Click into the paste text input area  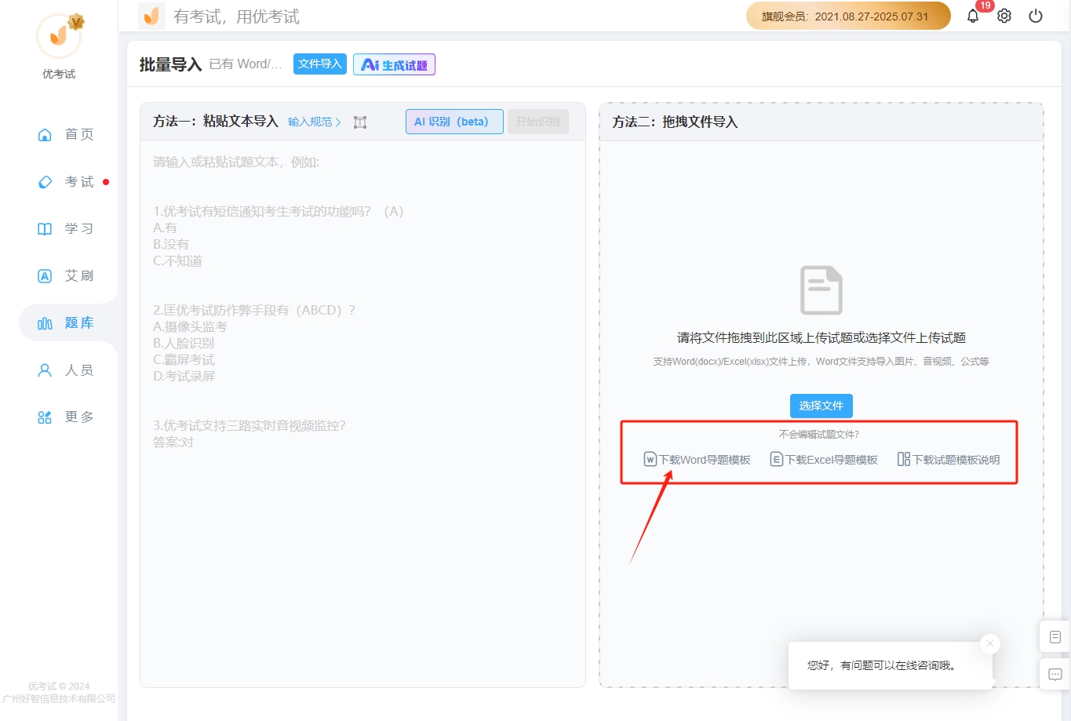362,413
